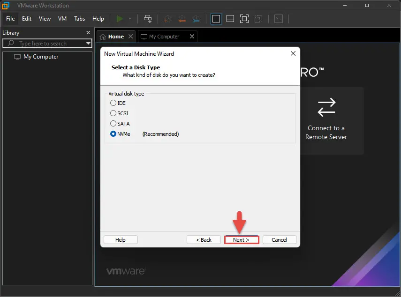Click the Manage Snapshots wrench icon
Viewport: 401px width, 297px height.
197,19
